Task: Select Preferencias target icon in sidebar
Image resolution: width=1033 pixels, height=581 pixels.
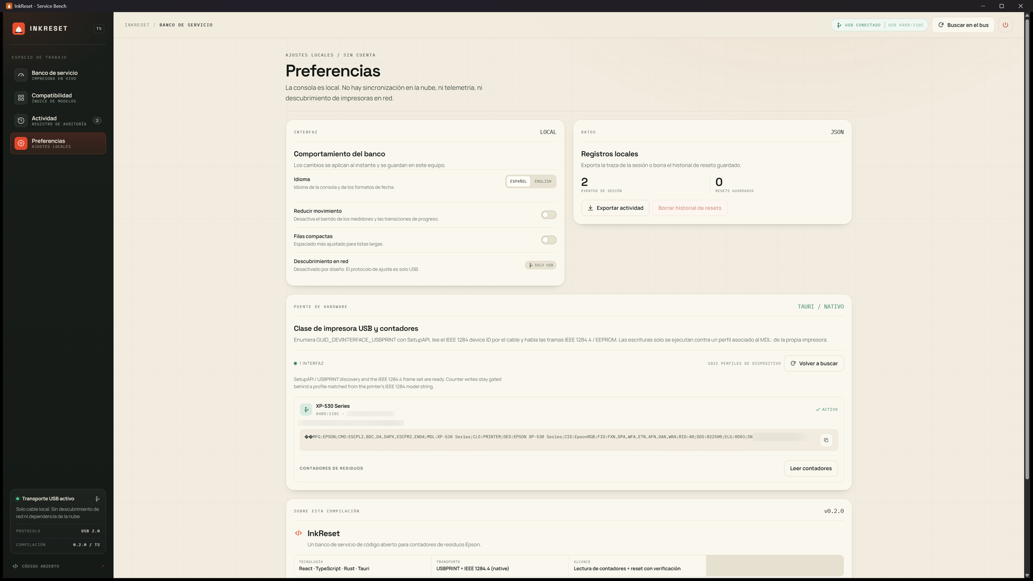Action: click(21, 143)
